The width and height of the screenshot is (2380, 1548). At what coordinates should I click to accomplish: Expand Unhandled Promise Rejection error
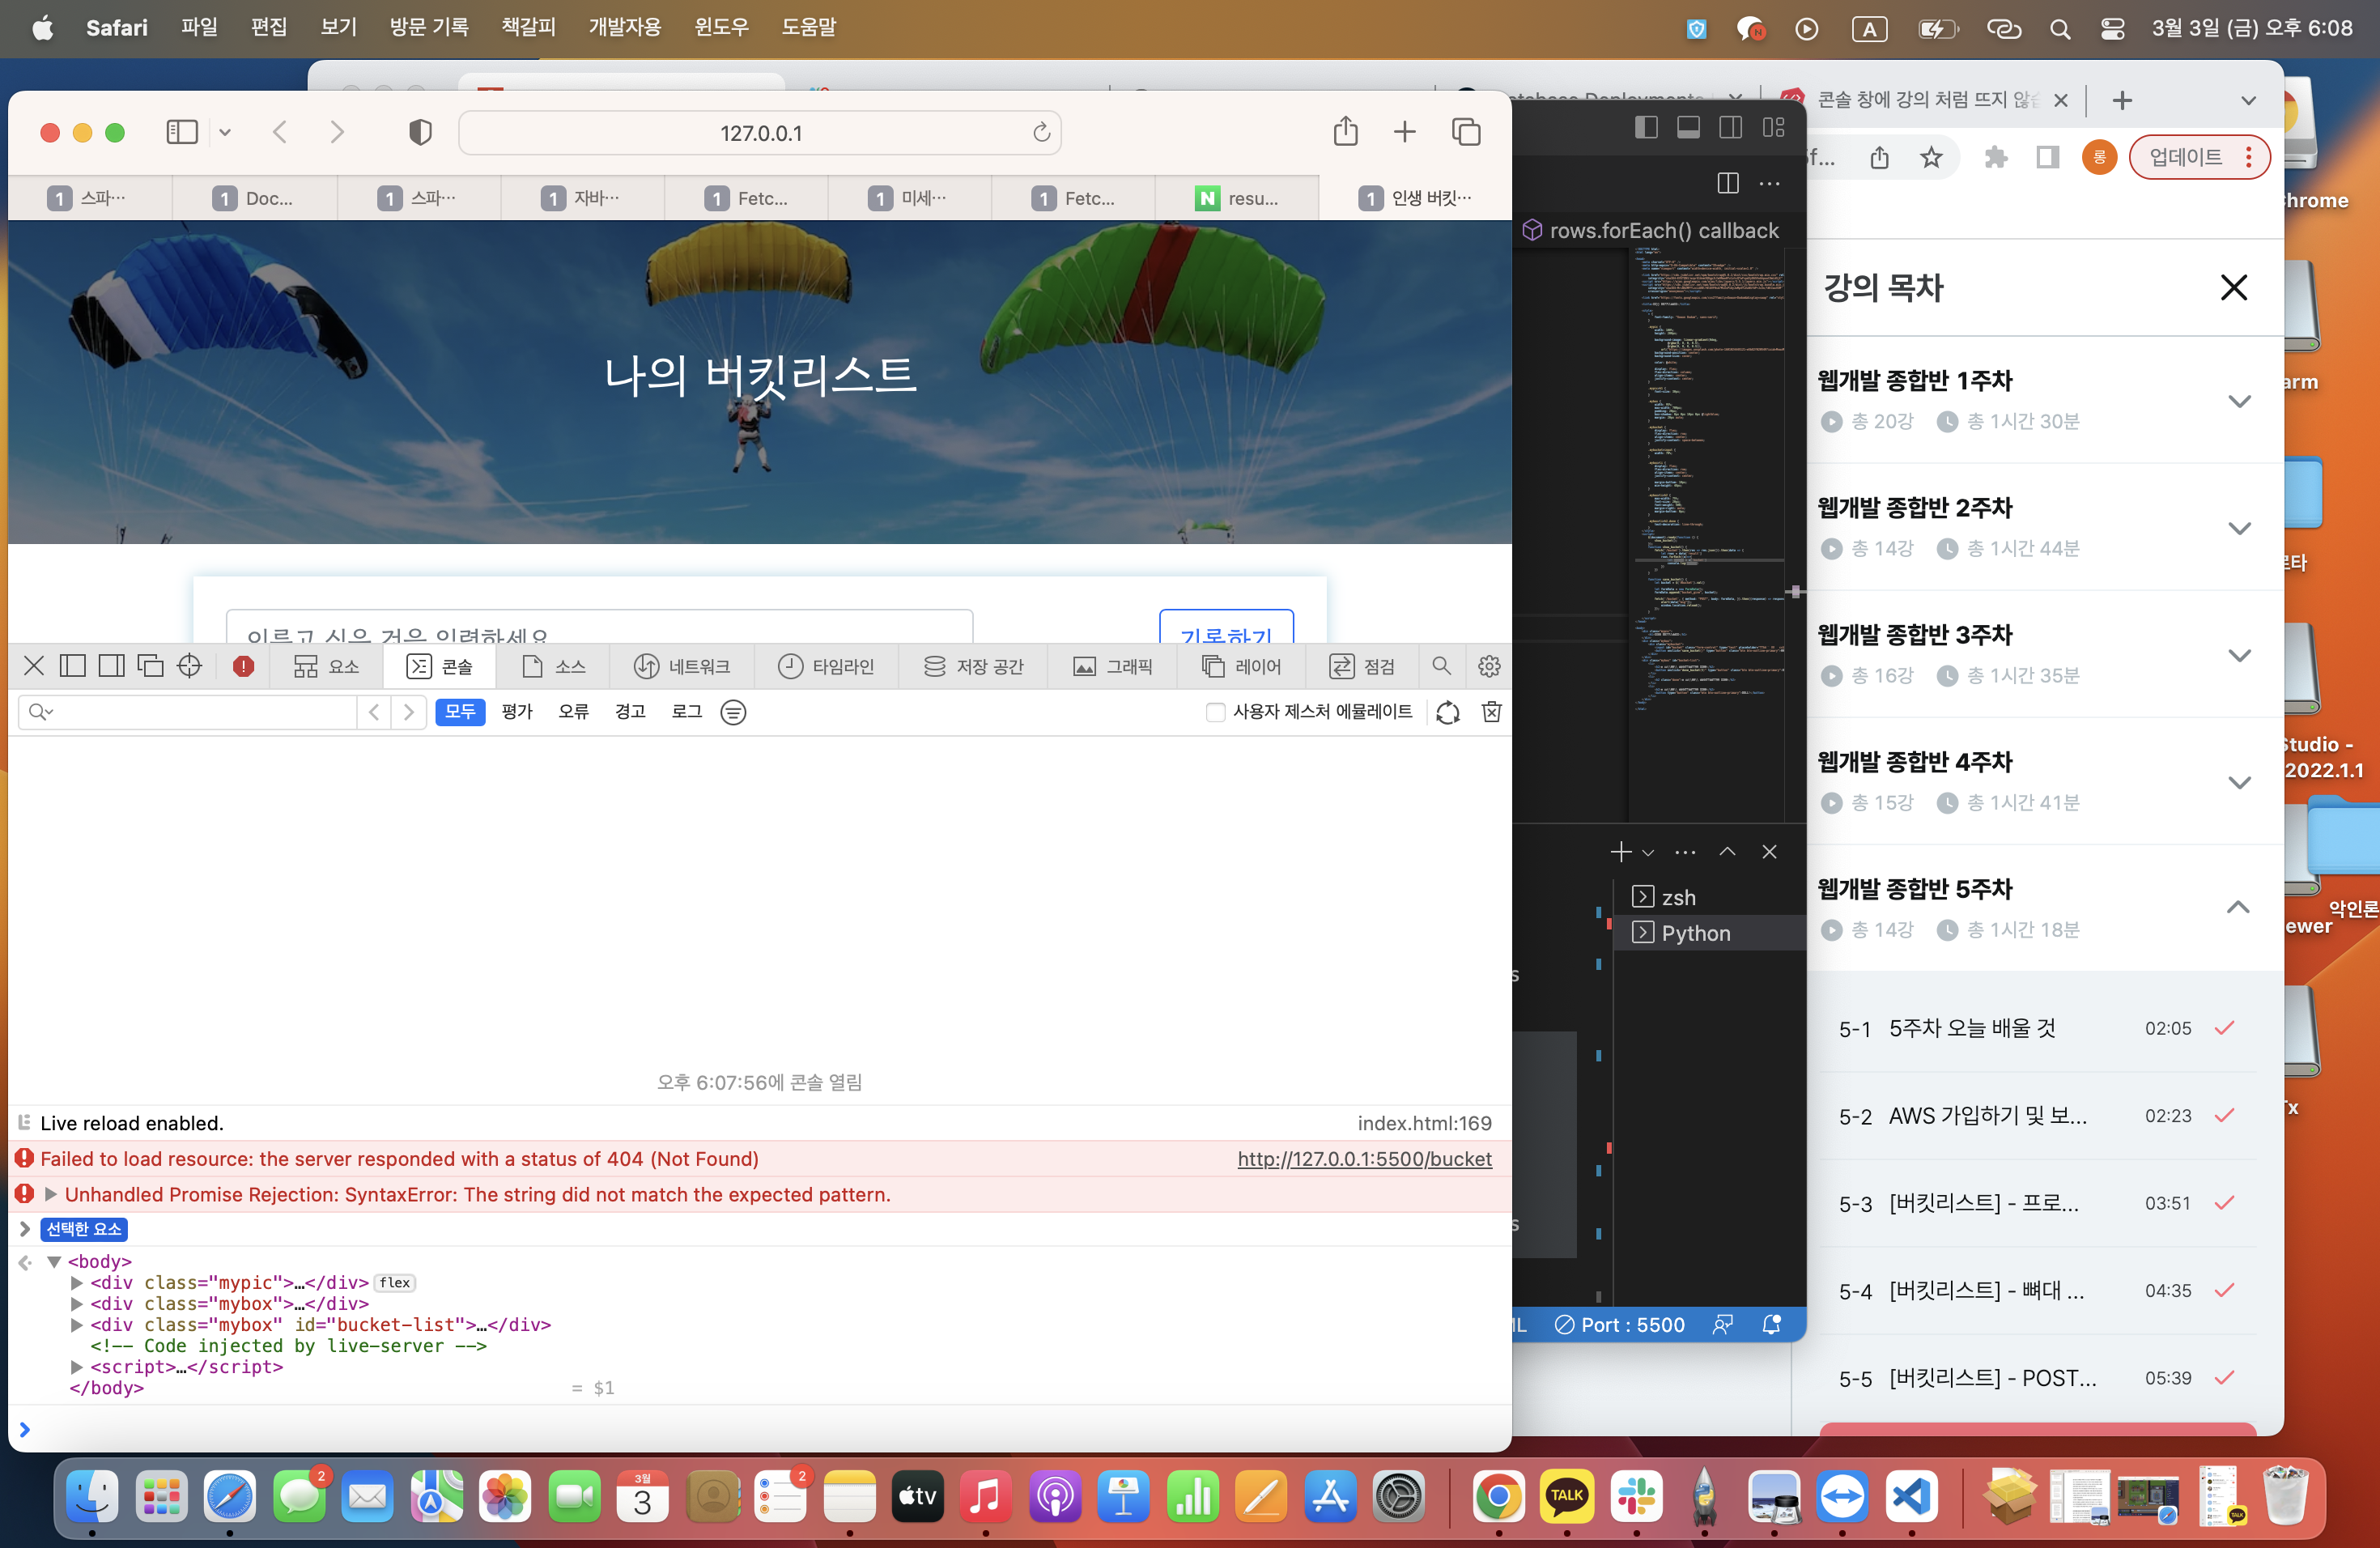(x=50, y=1194)
